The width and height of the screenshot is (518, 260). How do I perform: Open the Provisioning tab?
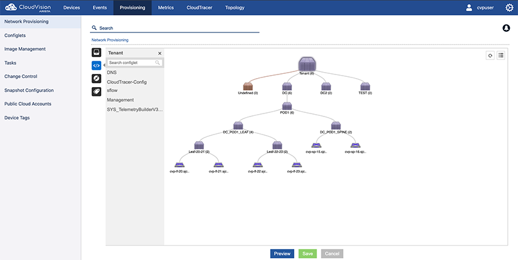132,8
